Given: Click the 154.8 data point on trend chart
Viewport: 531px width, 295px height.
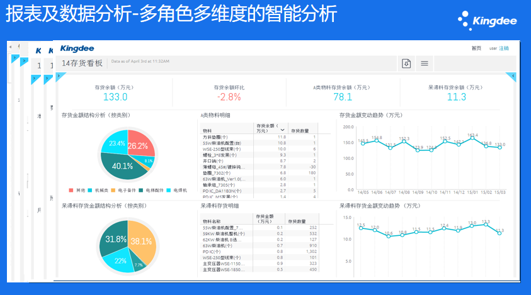Looking at the screenshot, I should click(377, 140).
